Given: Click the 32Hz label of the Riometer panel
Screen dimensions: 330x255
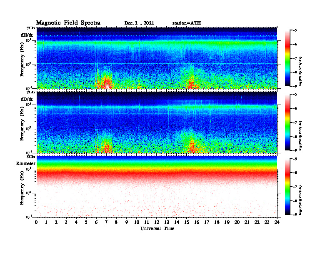Looking at the screenshot, I should tap(30, 157).
